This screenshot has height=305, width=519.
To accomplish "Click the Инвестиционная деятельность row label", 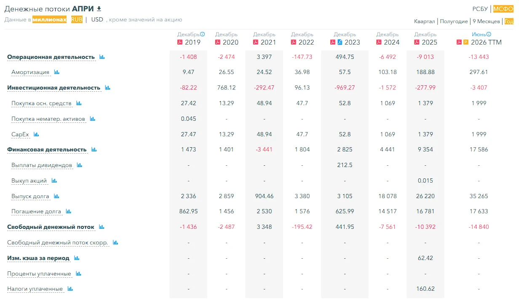I will (54, 88).
